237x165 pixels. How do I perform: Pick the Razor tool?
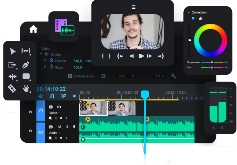tap(12, 89)
